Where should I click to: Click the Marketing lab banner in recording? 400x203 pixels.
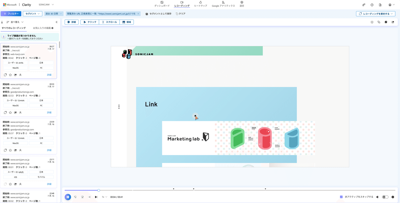[x=238, y=138]
